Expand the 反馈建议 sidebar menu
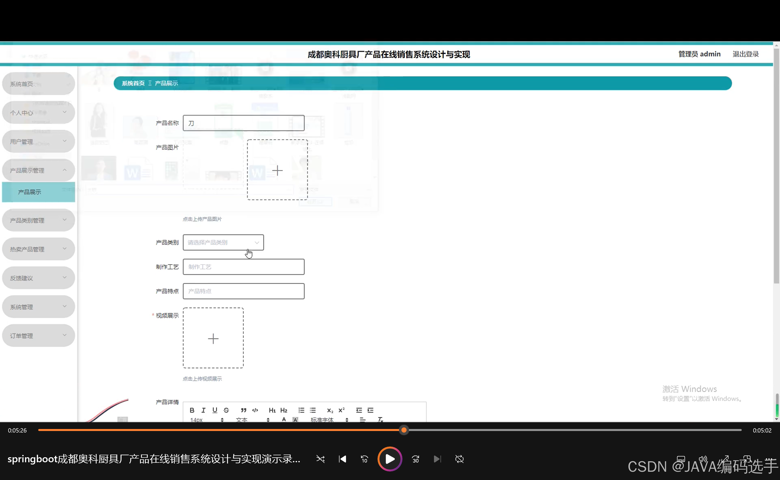 38,278
